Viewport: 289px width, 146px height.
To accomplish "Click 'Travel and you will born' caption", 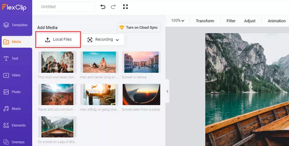I will [57, 110].
